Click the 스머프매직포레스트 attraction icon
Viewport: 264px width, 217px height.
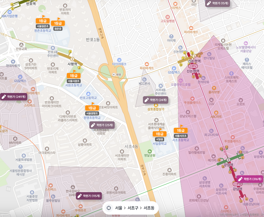(231, 73)
